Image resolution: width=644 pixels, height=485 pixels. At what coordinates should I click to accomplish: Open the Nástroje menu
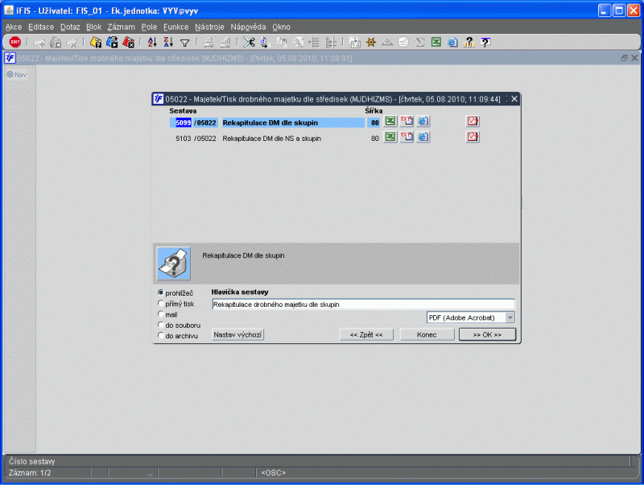point(209,27)
